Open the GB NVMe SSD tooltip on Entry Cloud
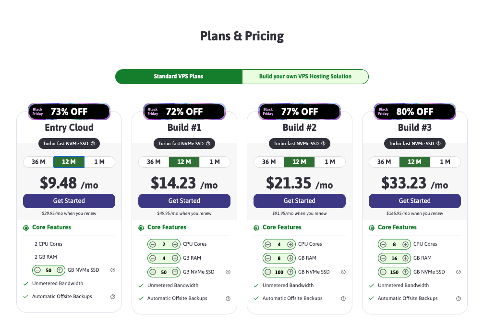This screenshot has width=484, height=326. pos(113,270)
